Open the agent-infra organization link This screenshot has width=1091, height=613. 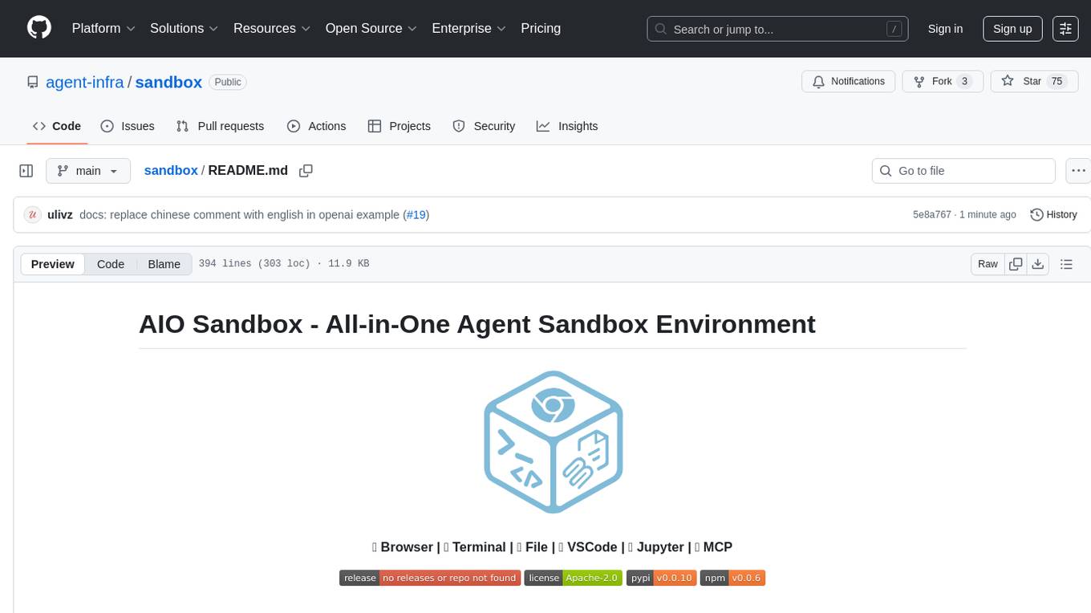point(85,82)
